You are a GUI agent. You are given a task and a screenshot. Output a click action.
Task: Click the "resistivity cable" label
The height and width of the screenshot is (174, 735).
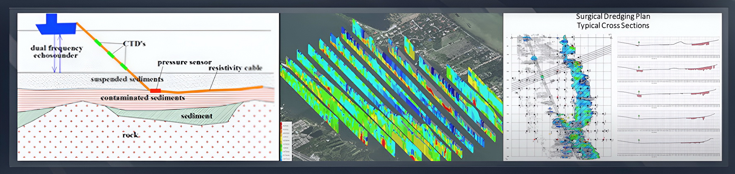[235, 68]
